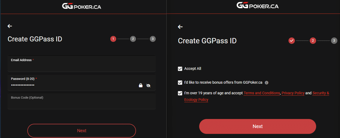This screenshot has height=138, width=340.
Task: Uncheck receive bonus offers checkbox
Action: coord(180,82)
